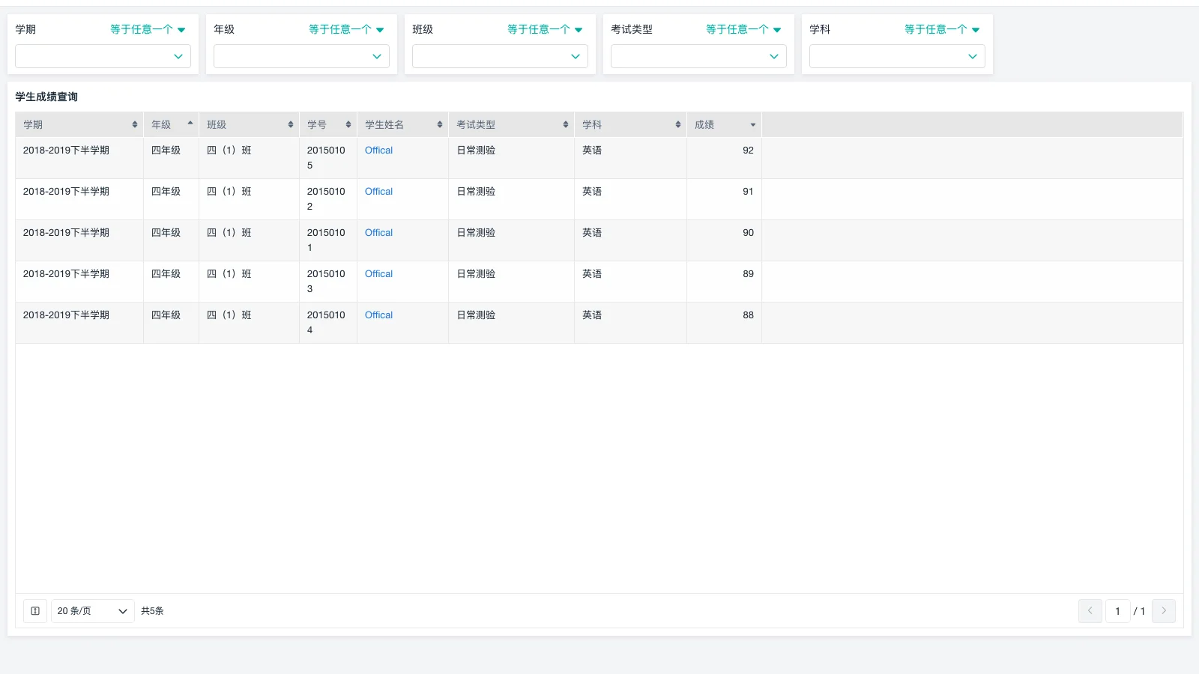Viewport: 1199px width, 674px height.
Task: Open the 学科 filter select box
Action: pyautogui.click(x=896, y=56)
